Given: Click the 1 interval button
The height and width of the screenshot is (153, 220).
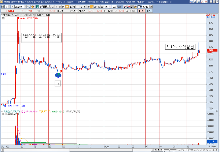Looking at the screenshot, I should coord(78,7).
